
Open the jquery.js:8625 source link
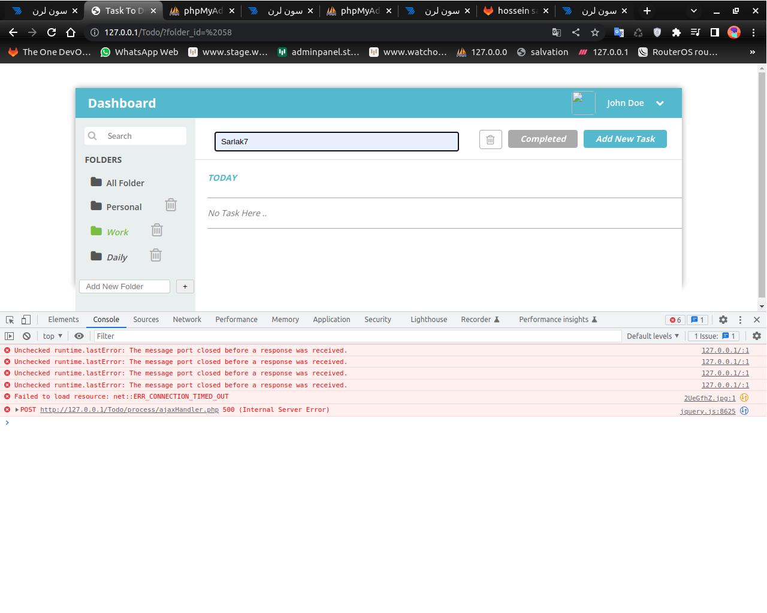click(708, 411)
